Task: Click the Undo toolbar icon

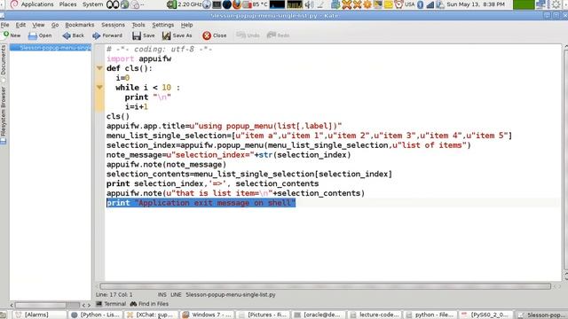Action: point(241,35)
